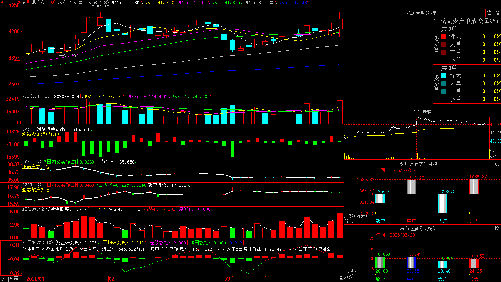This screenshot has height=282, width=501.
Task: Click teal 中单 swatch under 委卖单
Action: 443,91
